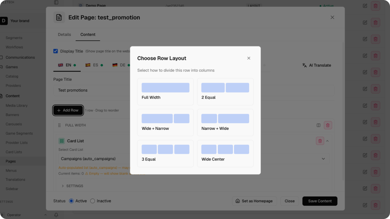Choose the Narrow + Wide row layout
The image size is (390, 219).
pos(225,122)
